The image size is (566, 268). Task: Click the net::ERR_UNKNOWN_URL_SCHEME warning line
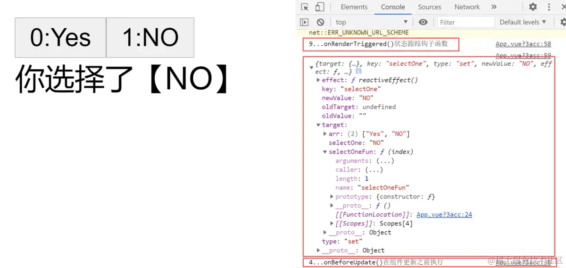coord(359,33)
